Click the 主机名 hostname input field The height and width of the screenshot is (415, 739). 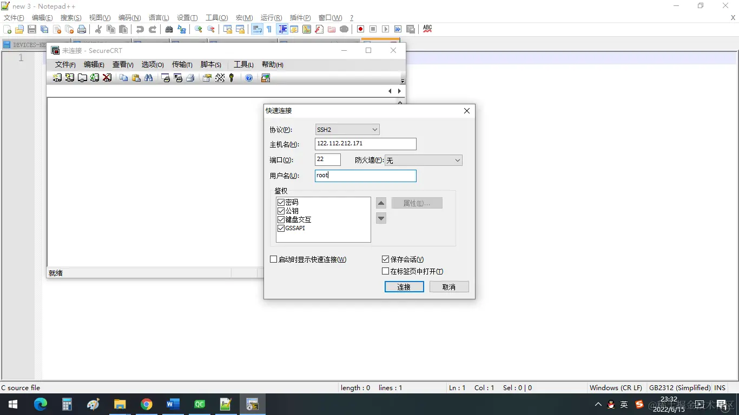click(x=366, y=144)
